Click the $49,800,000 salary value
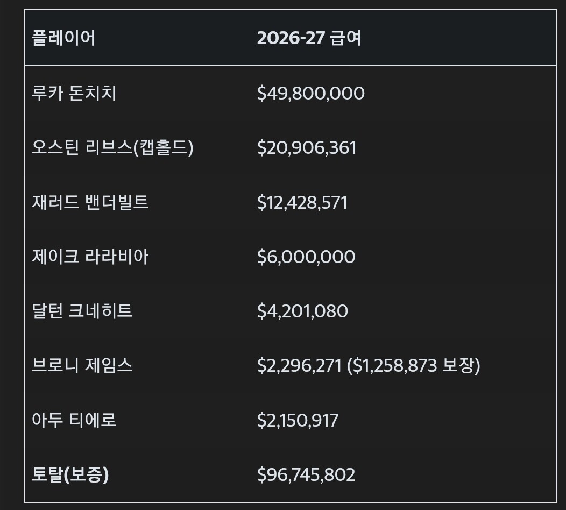The width and height of the screenshot is (566, 510). pos(310,93)
